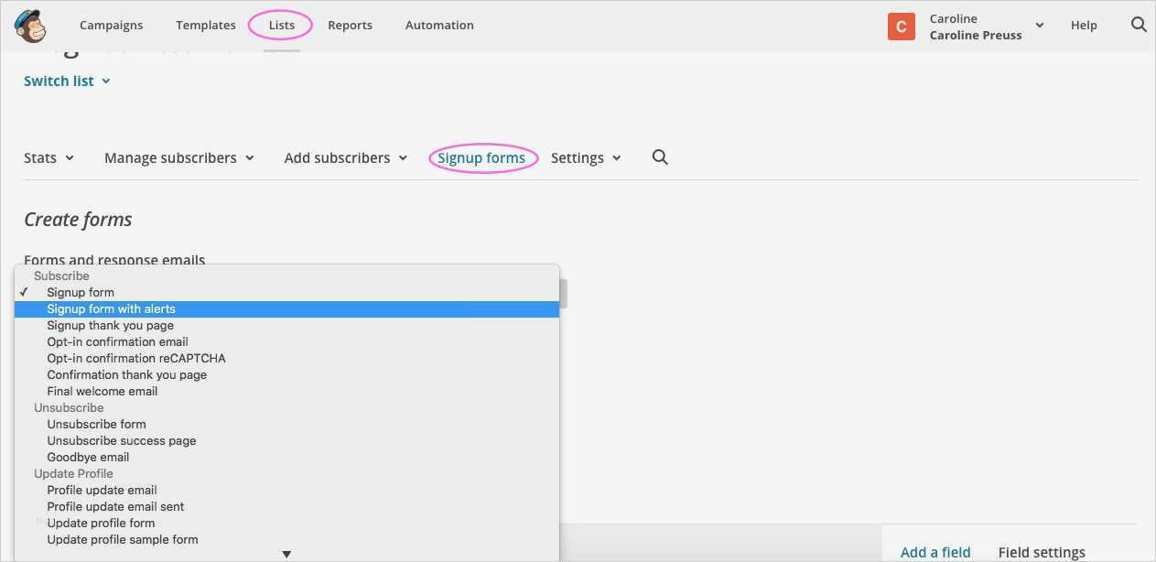
Task: Select Update profile sample form
Action: pyautogui.click(x=286, y=540)
